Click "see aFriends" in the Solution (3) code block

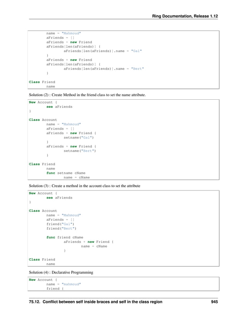tap(59, 198)
